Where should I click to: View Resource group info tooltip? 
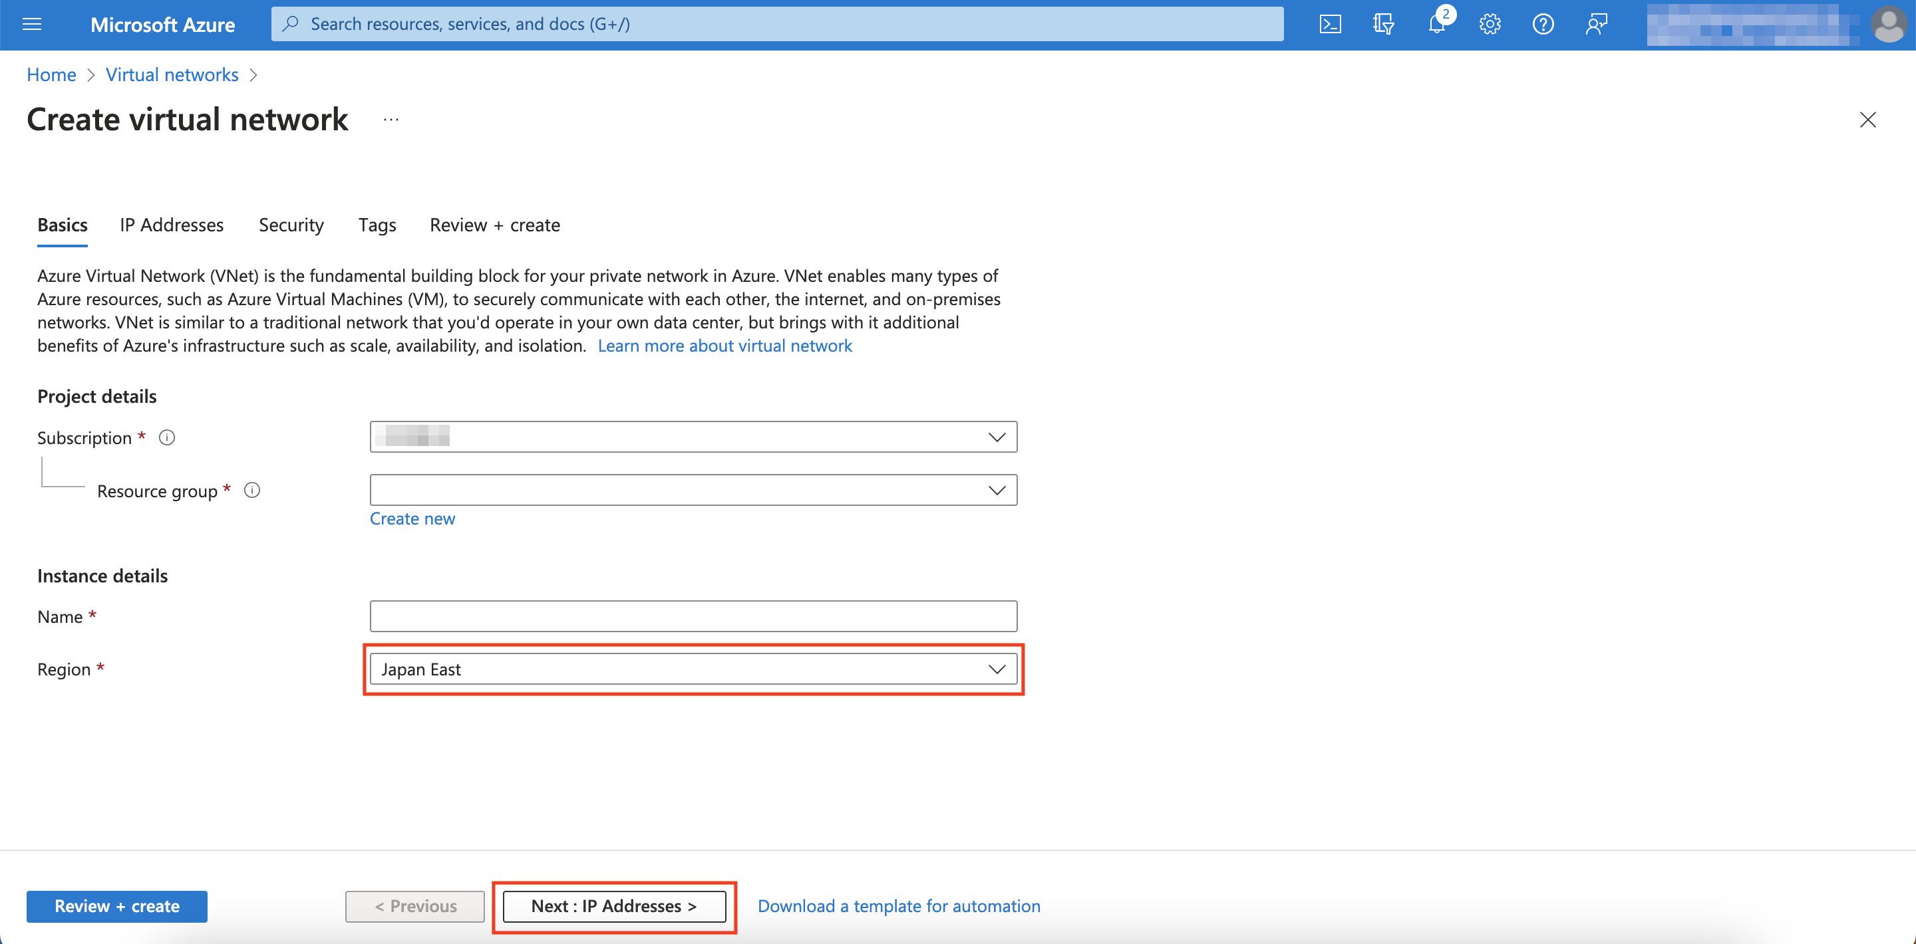point(251,490)
